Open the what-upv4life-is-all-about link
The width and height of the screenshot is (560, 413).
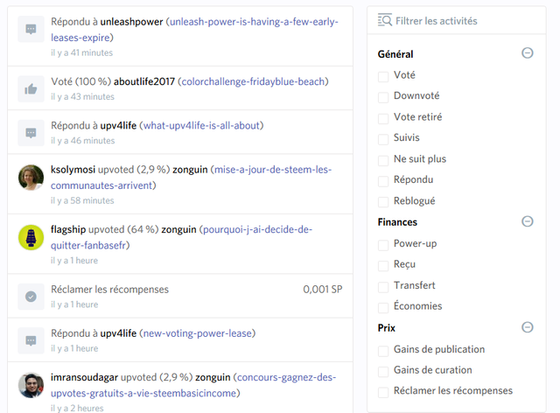pos(201,126)
